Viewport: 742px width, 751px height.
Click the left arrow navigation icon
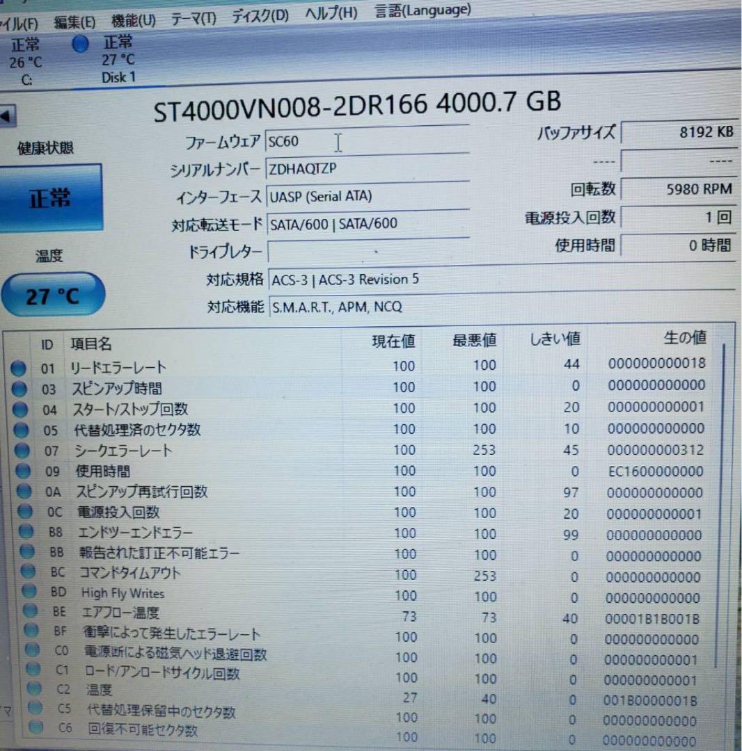click(6, 116)
